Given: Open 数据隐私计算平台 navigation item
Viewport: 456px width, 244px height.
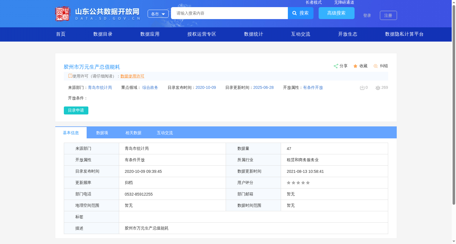Looking at the screenshot, I should pos(404,34).
